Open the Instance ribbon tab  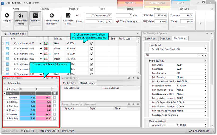pos(73,9)
